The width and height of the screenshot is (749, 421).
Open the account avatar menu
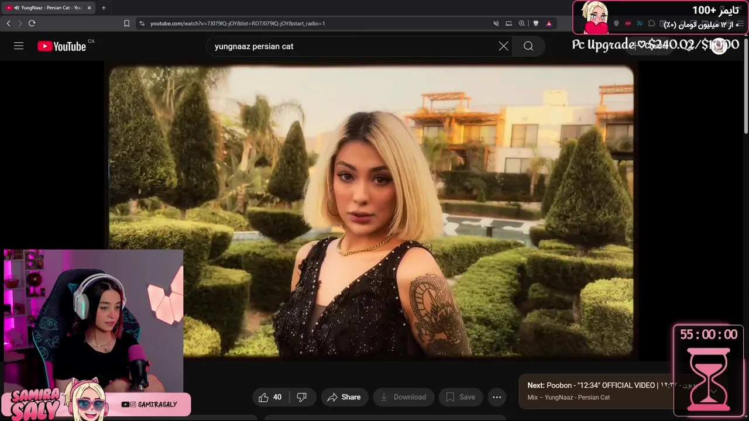click(x=719, y=46)
